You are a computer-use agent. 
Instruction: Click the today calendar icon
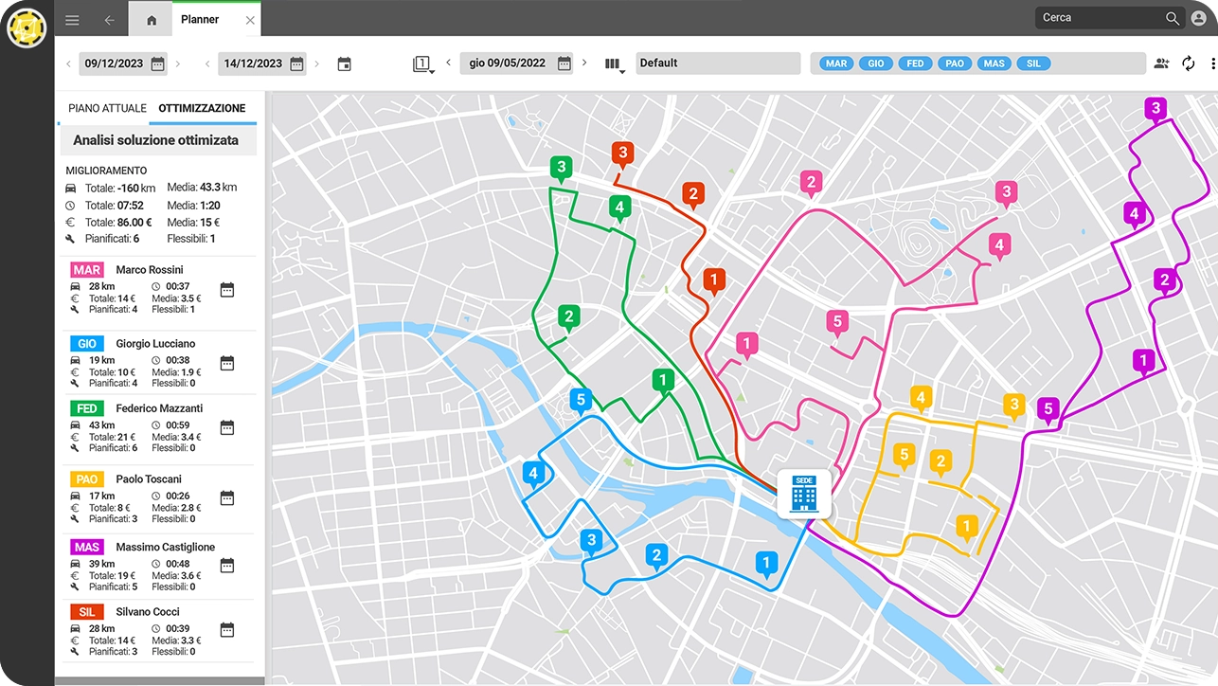click(x=344, y=63)
